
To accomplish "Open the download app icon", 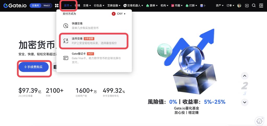I will 247,6.
